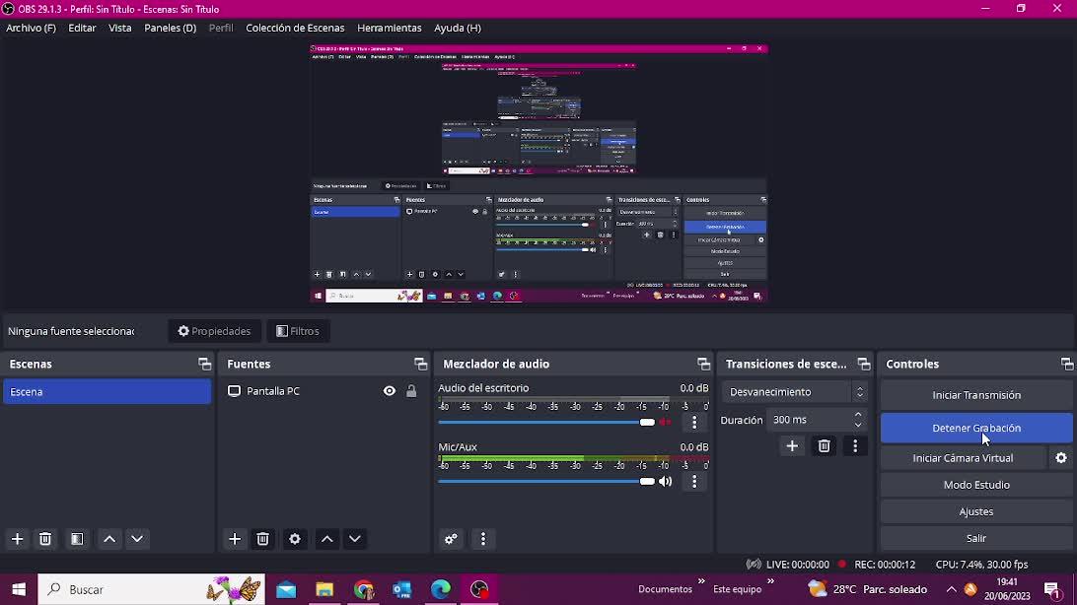Show hidden system tray icons

click(952, 589)
